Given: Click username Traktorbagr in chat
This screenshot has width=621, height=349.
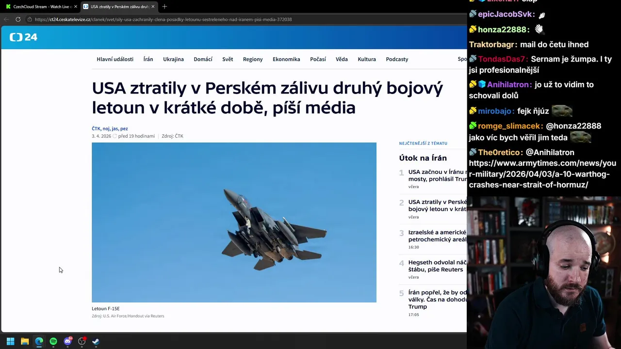Looking at the screenshot, I should 492,45.
